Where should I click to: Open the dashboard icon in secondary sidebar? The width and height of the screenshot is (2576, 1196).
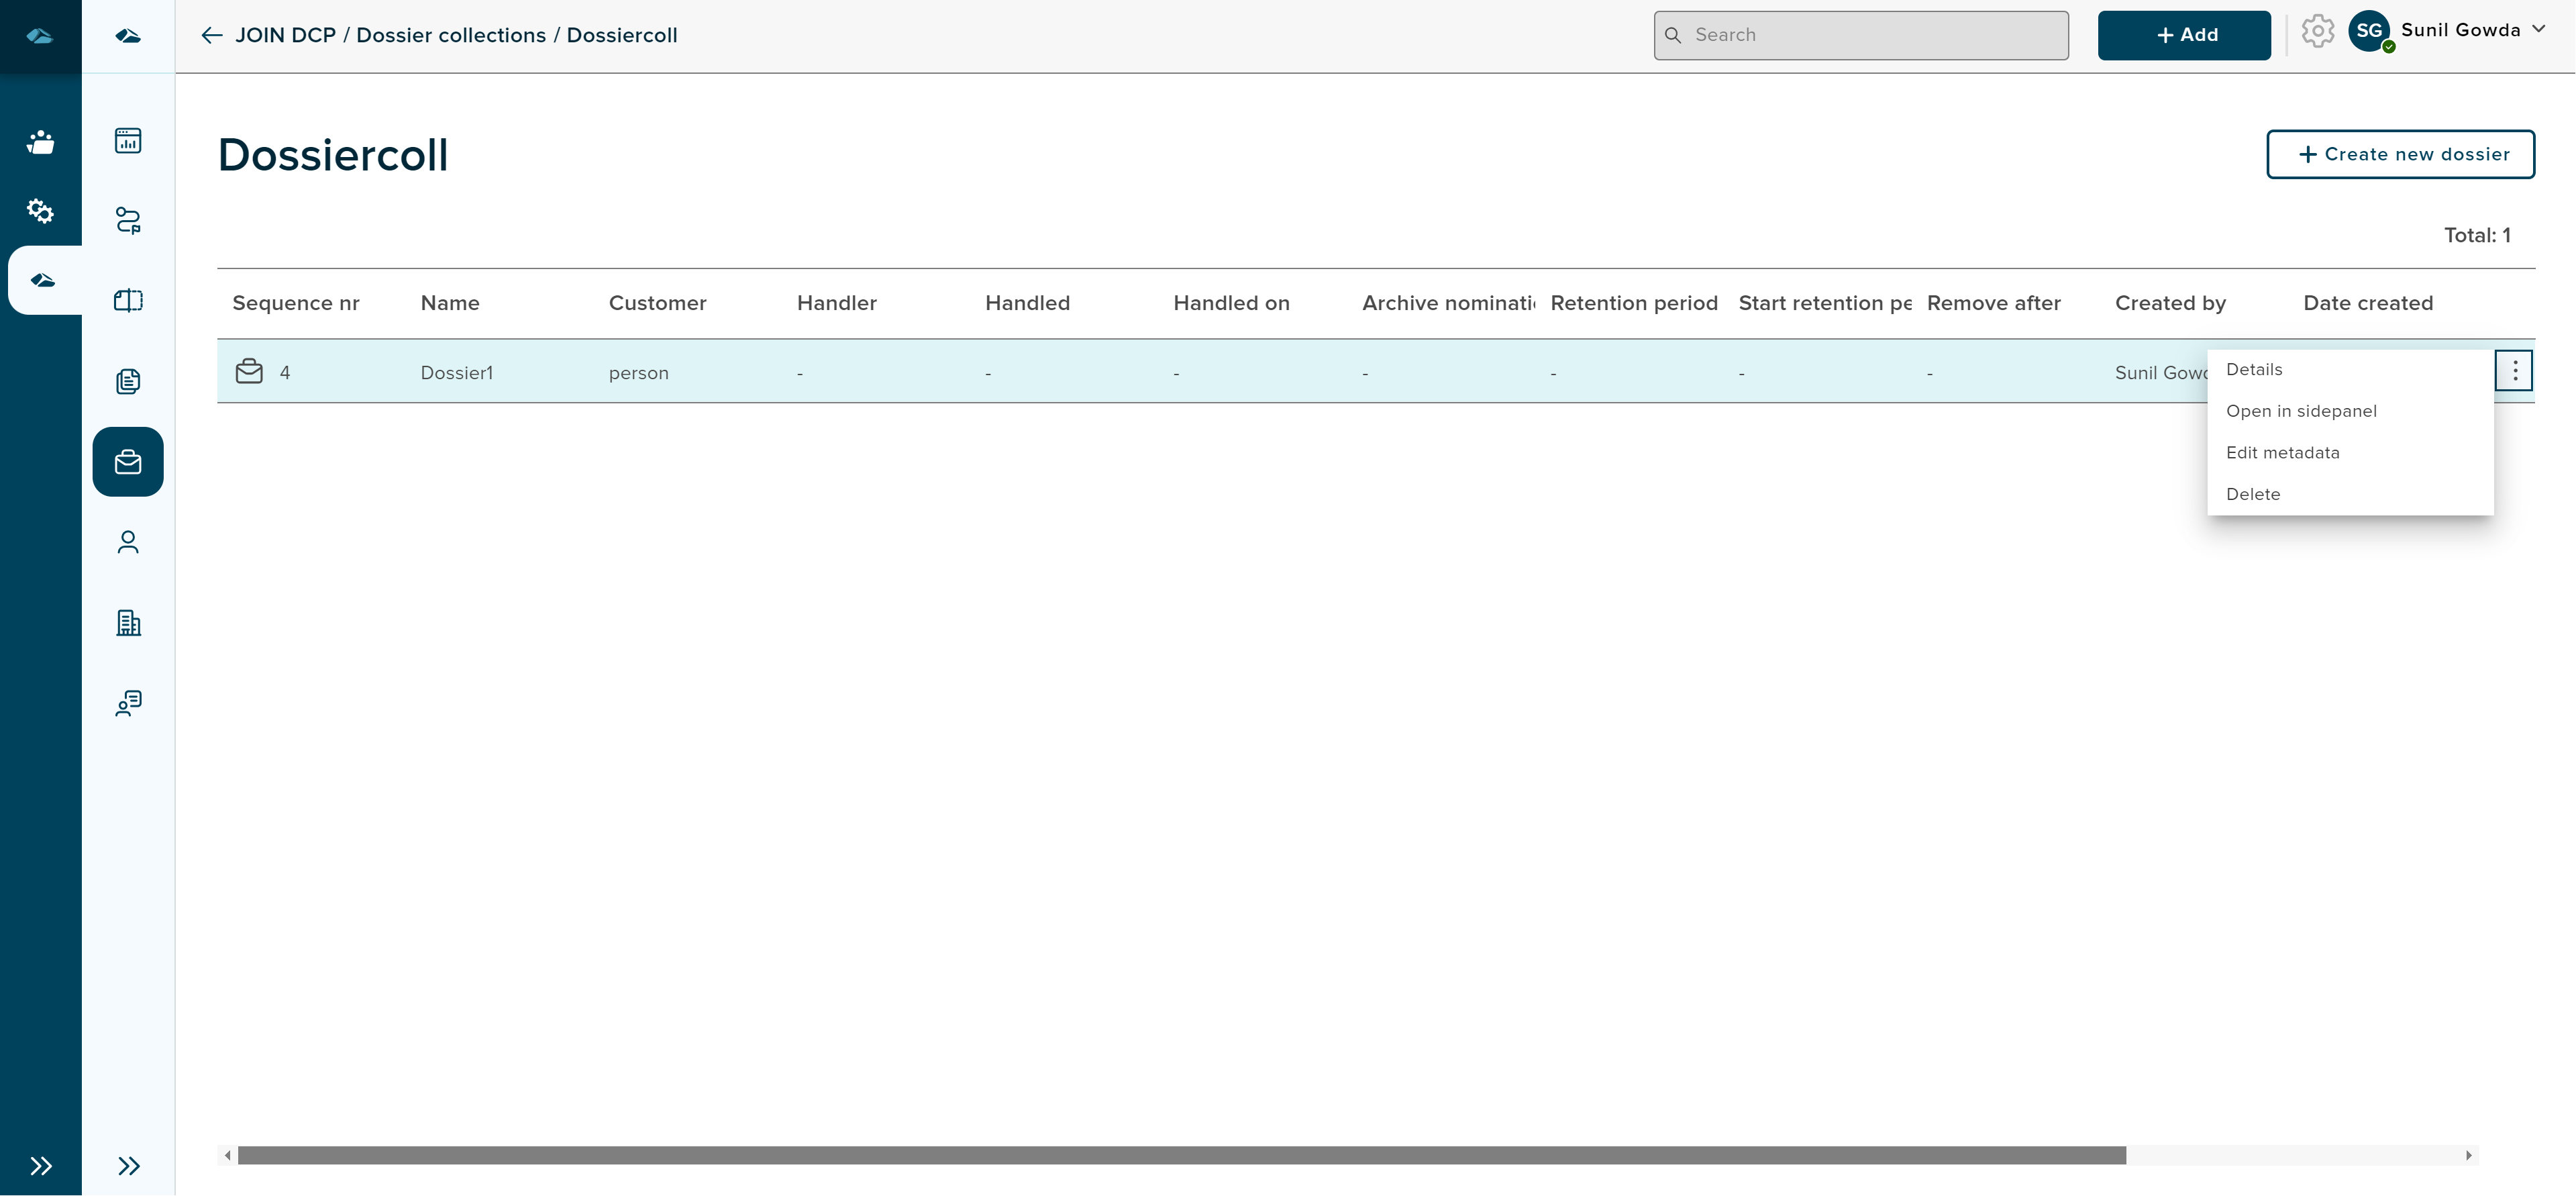[128, 141]
